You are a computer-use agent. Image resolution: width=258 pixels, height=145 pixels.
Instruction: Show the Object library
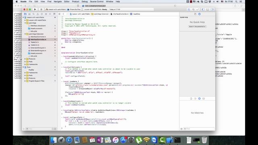[200, 98]
